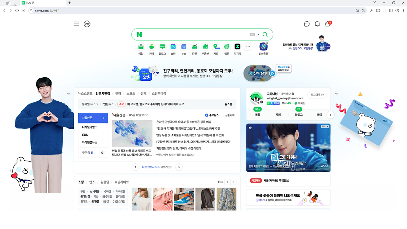The width and height of the screenshot is (407, 229).
Task: Open the sneaker product thumbnail
Action: [x=184, y=199]
